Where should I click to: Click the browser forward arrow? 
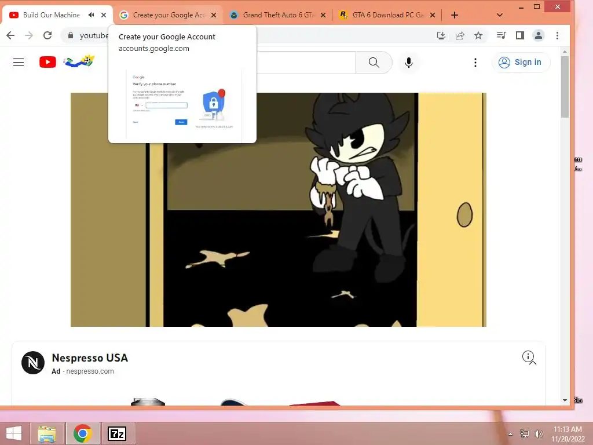pyautogui.click(x=29, y=35)
